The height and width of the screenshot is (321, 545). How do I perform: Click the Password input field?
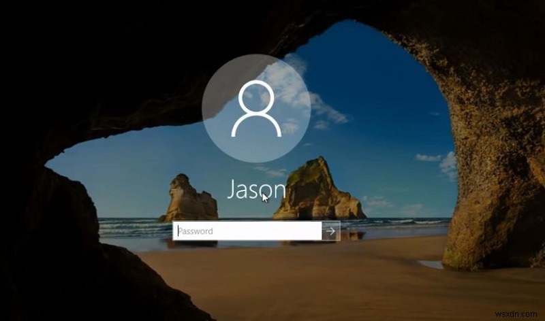pyautogui.click(x=247, y=231)
